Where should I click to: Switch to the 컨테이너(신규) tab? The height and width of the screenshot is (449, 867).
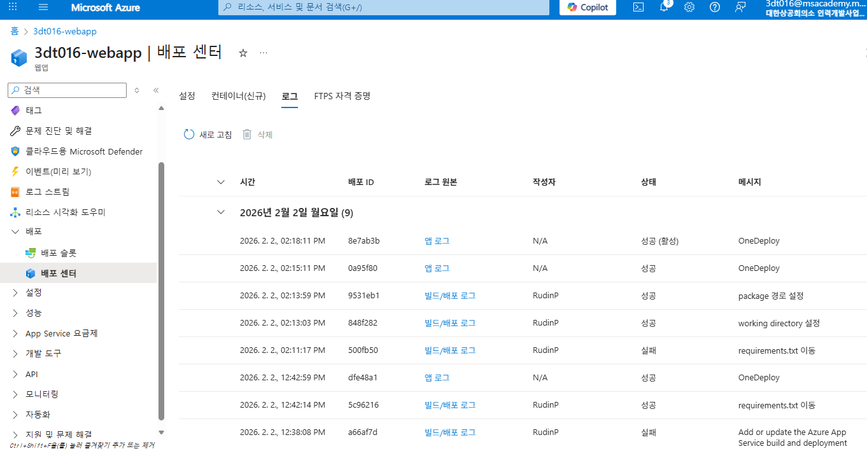coord(239,96)
